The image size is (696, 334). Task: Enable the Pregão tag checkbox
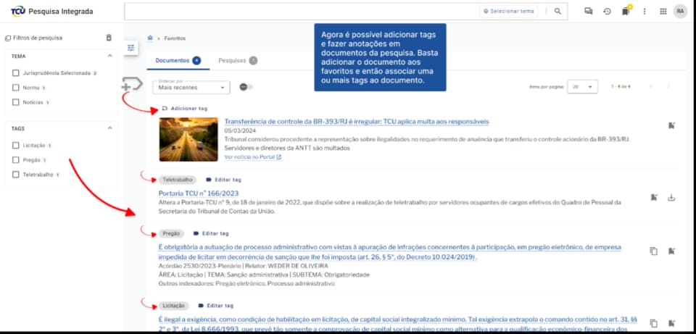pyautogui.click(x=16, y=160)
